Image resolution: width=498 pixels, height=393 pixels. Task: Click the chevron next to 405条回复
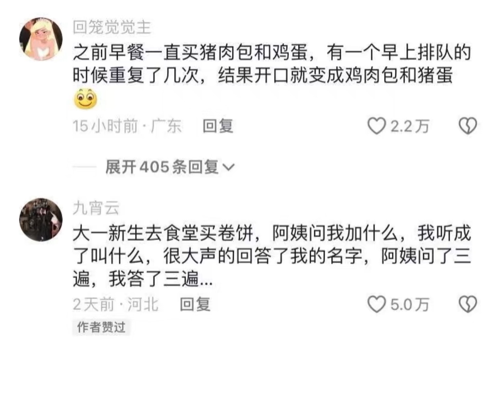tap(229, 168)
